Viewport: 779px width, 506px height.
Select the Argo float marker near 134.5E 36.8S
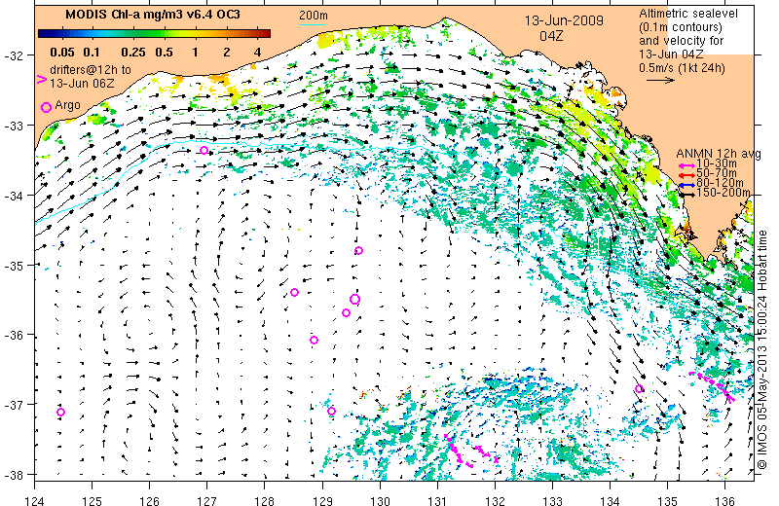640,389
